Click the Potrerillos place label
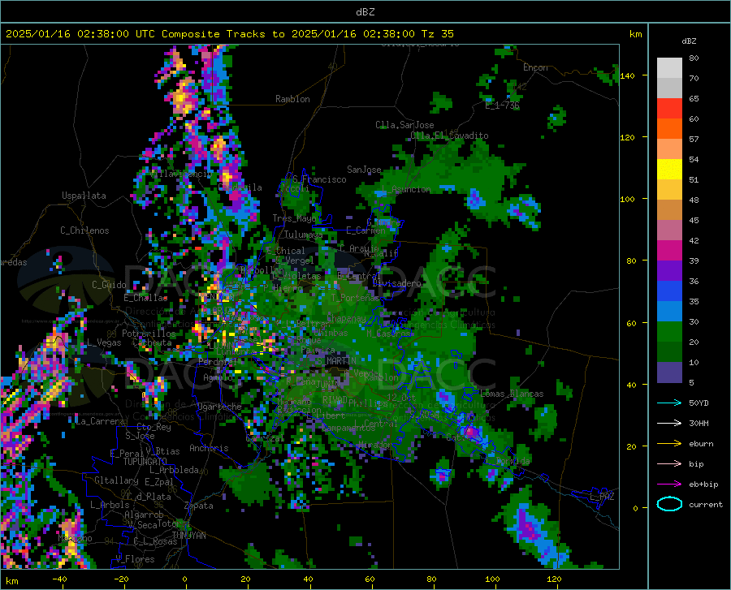 tap(149, 334)
